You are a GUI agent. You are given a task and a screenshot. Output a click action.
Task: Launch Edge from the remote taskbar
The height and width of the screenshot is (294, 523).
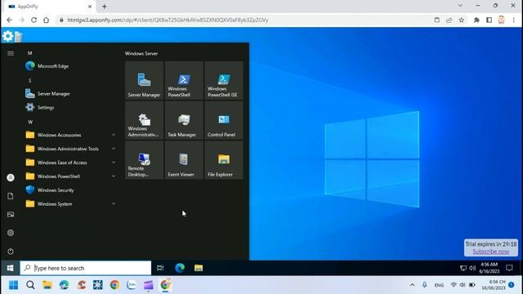[x=180, y=268]
